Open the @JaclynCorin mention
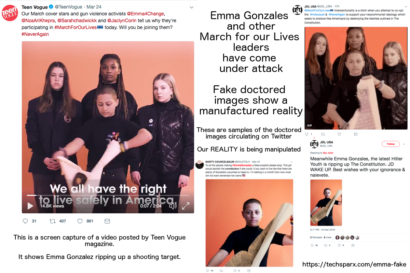Image resolution: width=410 pixels, height=273 pixels. (122, 20)
